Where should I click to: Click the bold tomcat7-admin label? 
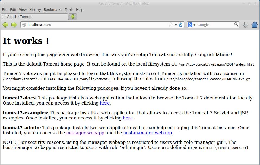coord(21,128)
